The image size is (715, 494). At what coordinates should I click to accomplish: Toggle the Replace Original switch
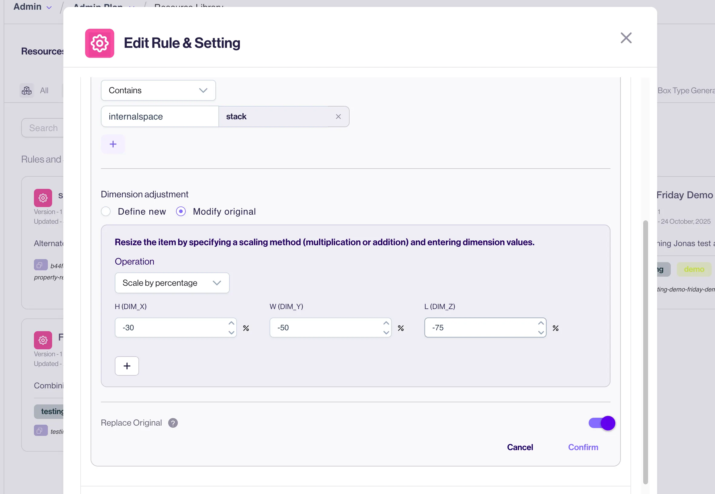coord(602,423)
